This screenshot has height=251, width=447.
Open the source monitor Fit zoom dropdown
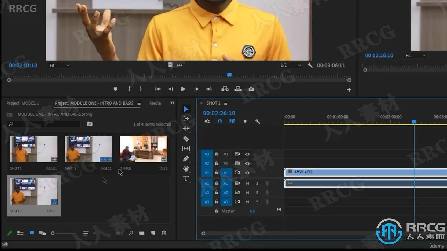60,66
